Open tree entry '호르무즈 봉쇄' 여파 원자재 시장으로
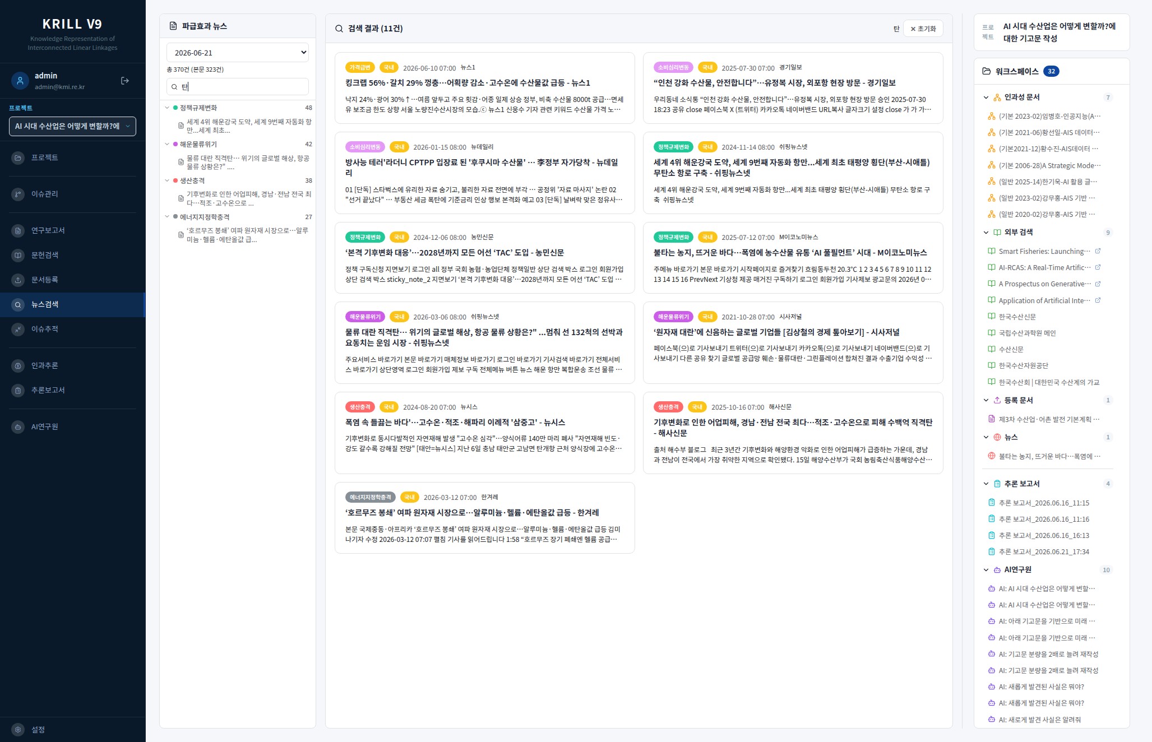Screen dimensions: 1152x742 247,235
